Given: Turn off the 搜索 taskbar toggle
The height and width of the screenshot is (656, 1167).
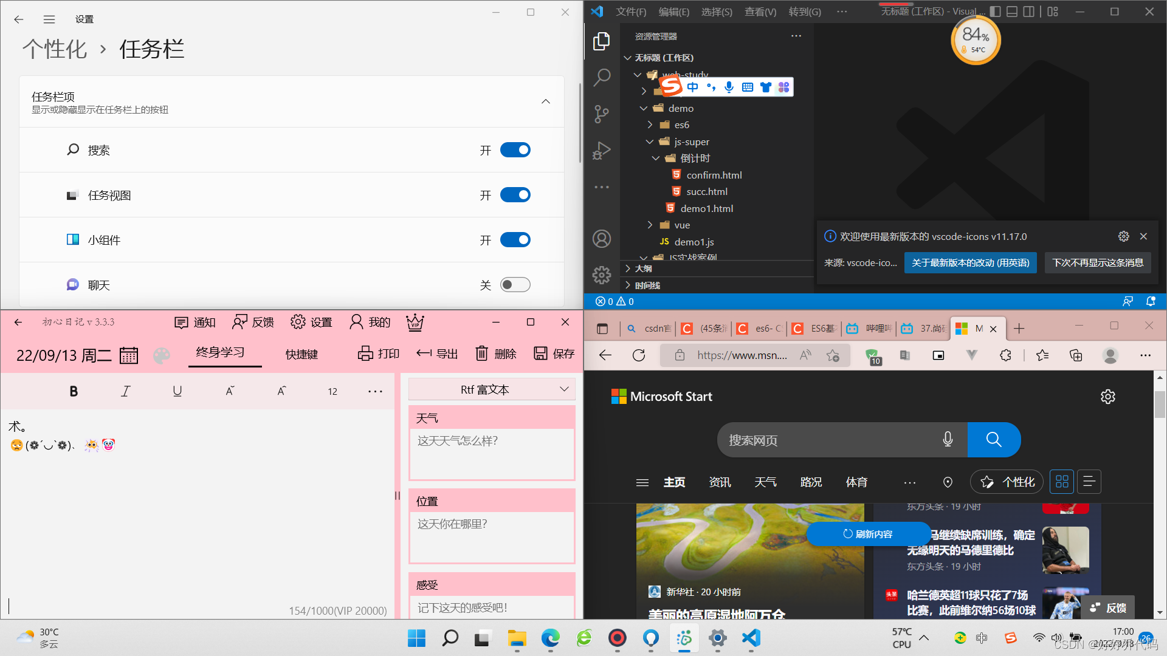Looking at the screenshot, I should pyautogui.click(x=515, y=150).
